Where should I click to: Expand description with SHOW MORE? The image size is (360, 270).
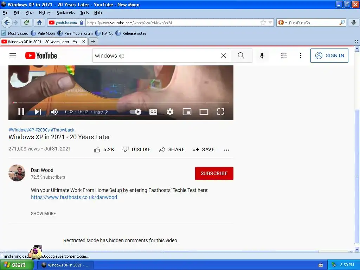[x=43, y=213]
